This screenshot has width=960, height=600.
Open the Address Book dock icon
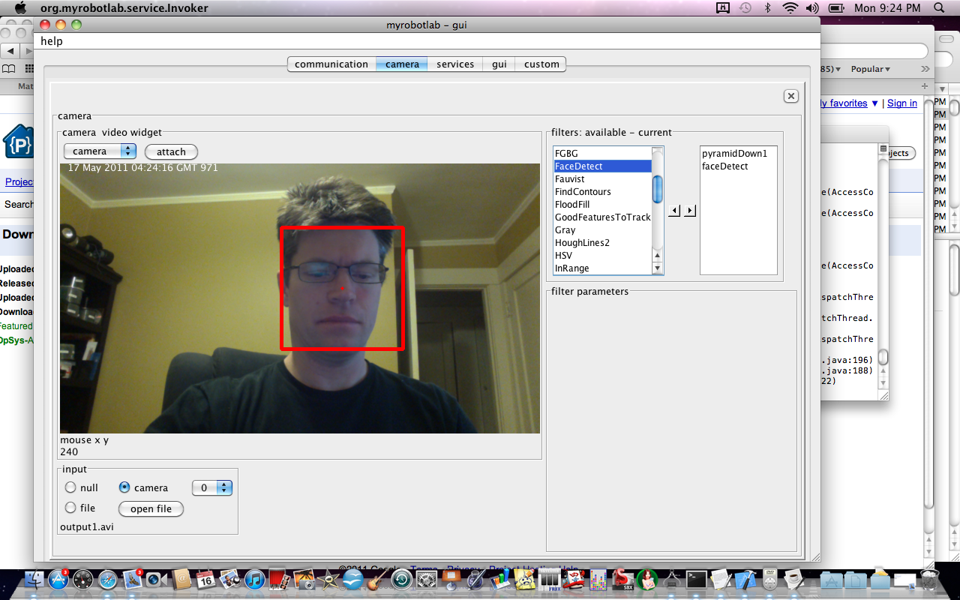pyautogui.click(x=181, y=580)
